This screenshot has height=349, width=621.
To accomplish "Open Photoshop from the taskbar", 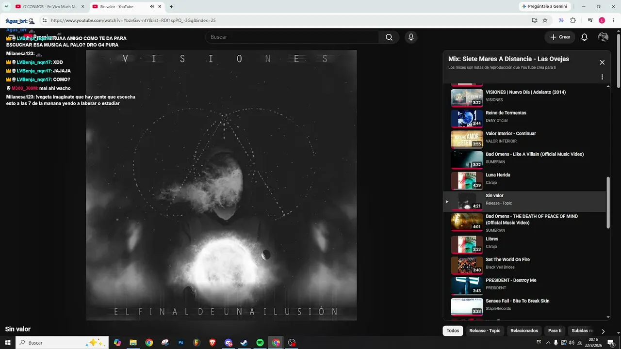I will [181, 343].
